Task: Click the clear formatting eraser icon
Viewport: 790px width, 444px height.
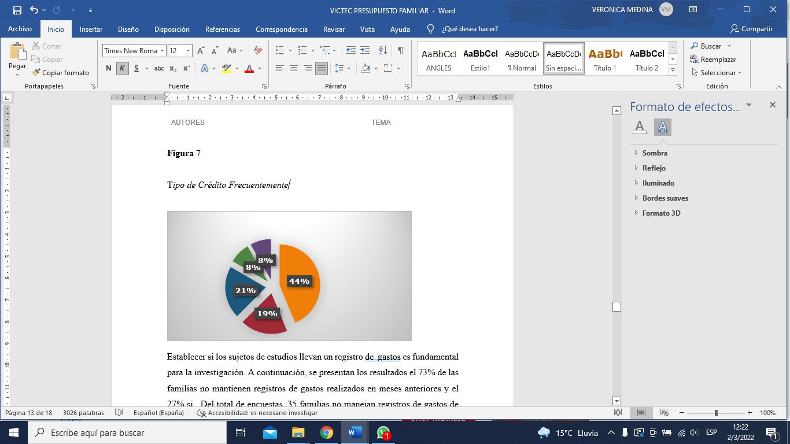Action: click(x=258, y=51)
